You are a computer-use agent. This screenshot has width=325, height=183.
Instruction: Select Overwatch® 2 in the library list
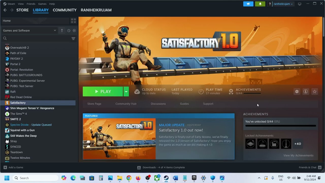point(20,48)
